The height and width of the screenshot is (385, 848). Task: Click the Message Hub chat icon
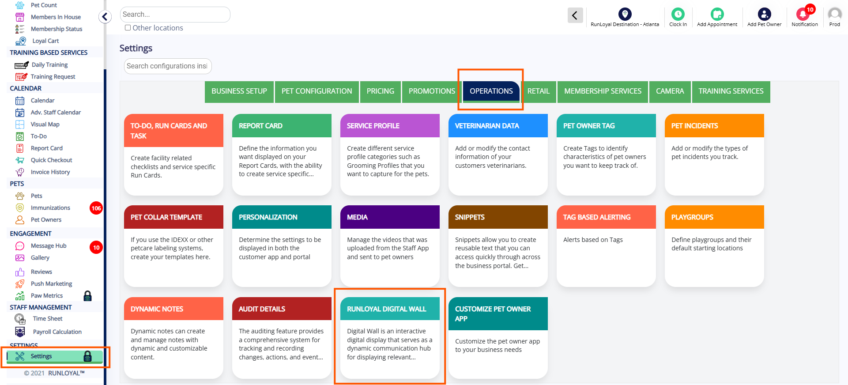[x=20, y=246]
